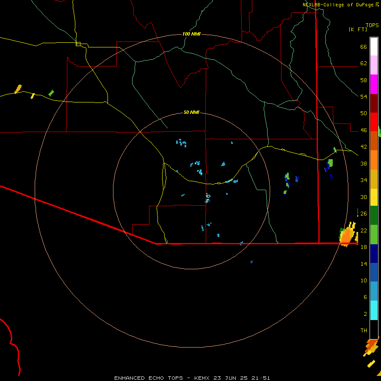Click legend value 10
The width and height of the screenshot is (381, 381).
(x=364, y=280)
